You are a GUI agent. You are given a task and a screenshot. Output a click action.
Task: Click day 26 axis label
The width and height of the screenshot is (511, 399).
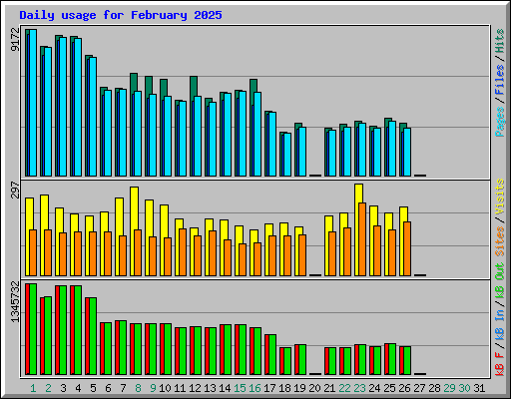404,388
